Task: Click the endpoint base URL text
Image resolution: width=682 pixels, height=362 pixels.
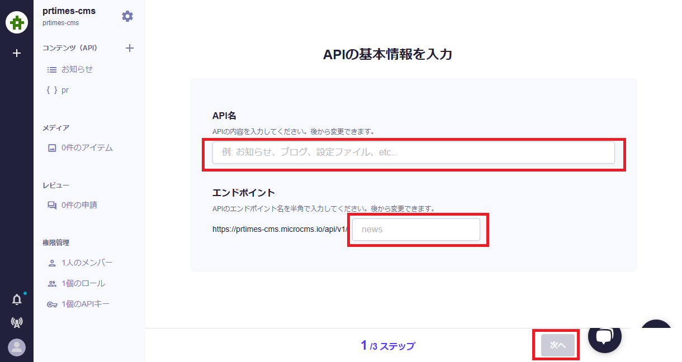Action: (x=281, y=229)
